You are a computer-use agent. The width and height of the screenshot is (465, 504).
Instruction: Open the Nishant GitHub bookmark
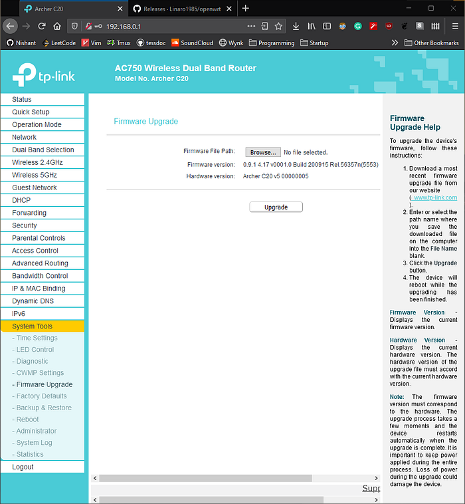click(x=21, y=43)
